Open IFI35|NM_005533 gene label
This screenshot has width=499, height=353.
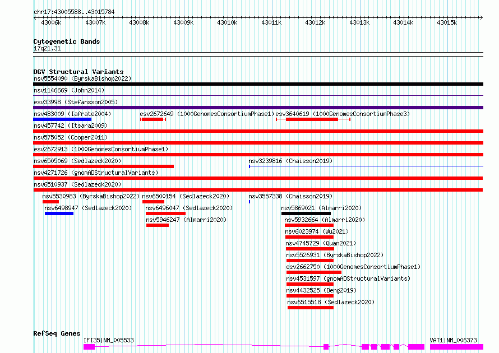[109, 340]
